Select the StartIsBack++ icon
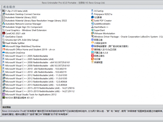This screenshot has height=122, width=163. point(92,27)
